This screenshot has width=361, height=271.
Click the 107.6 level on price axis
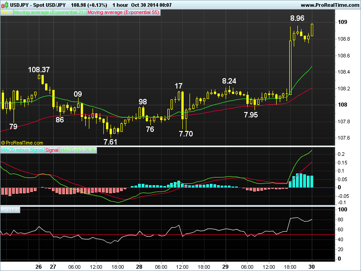344,138
